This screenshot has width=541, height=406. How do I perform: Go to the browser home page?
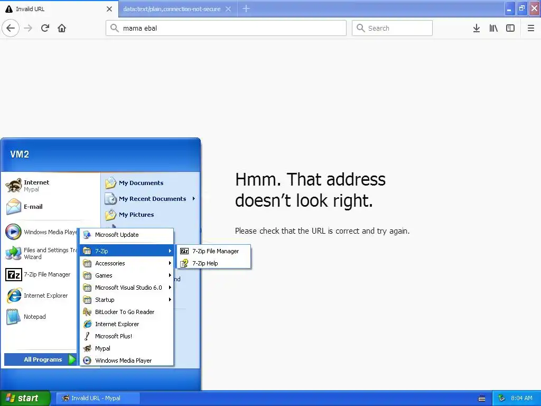pyautogui.click(x=62, y=28)
